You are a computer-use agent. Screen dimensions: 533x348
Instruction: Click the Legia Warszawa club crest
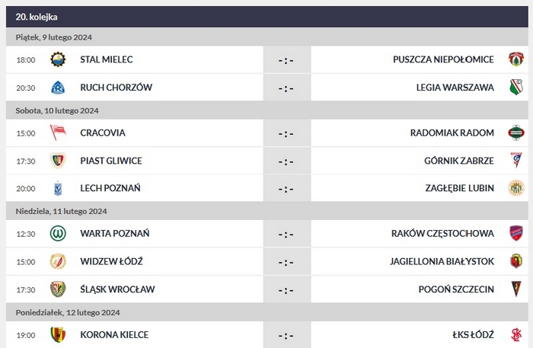(515, 88)
